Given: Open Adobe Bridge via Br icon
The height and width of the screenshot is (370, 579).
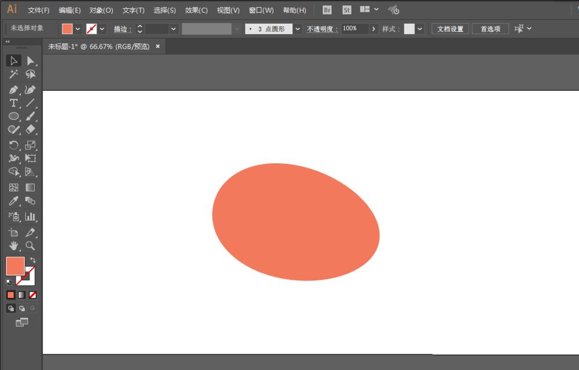Looking at the screenshot, I should point(327,10).
